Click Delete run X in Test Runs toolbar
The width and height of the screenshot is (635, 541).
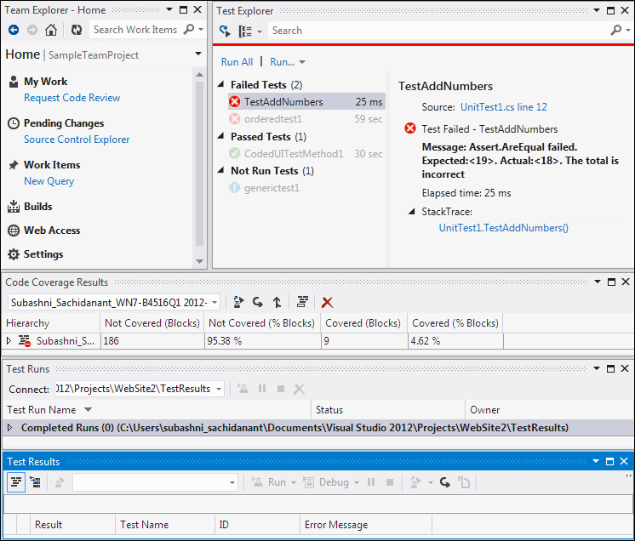[x=300, y=389]
